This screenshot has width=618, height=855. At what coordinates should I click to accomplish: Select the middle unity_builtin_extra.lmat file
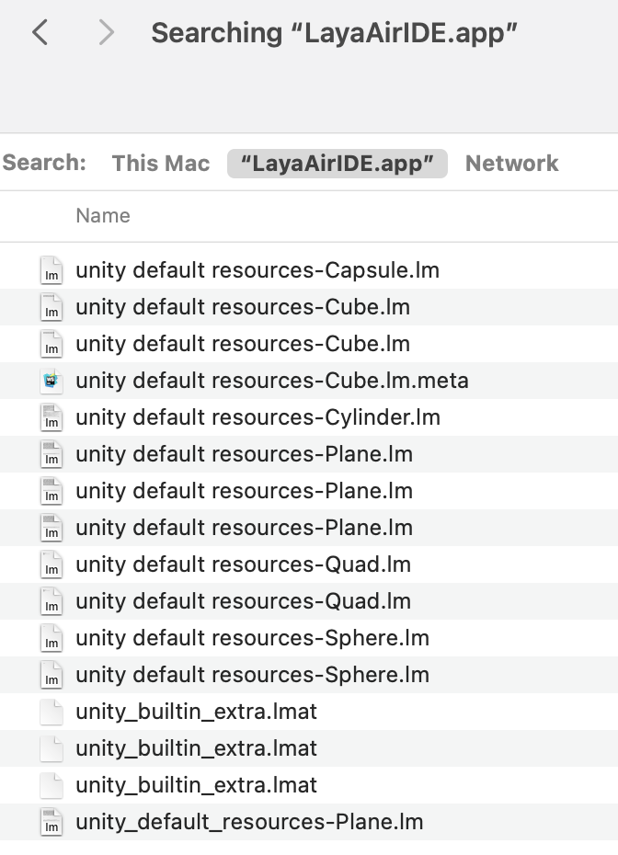pyautogui.click(x=196, y=748)
